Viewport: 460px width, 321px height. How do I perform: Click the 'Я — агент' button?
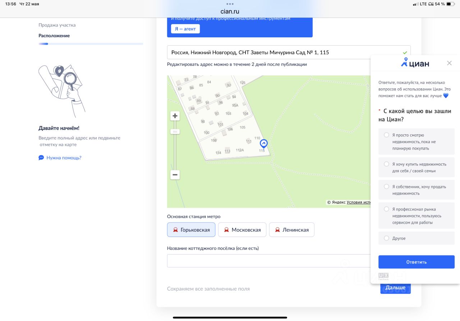click(x=185, y=29)
